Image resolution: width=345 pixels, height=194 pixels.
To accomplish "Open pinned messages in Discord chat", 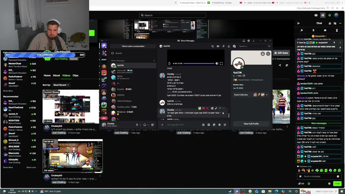I will pyautogui.click(x=223, y=46).
